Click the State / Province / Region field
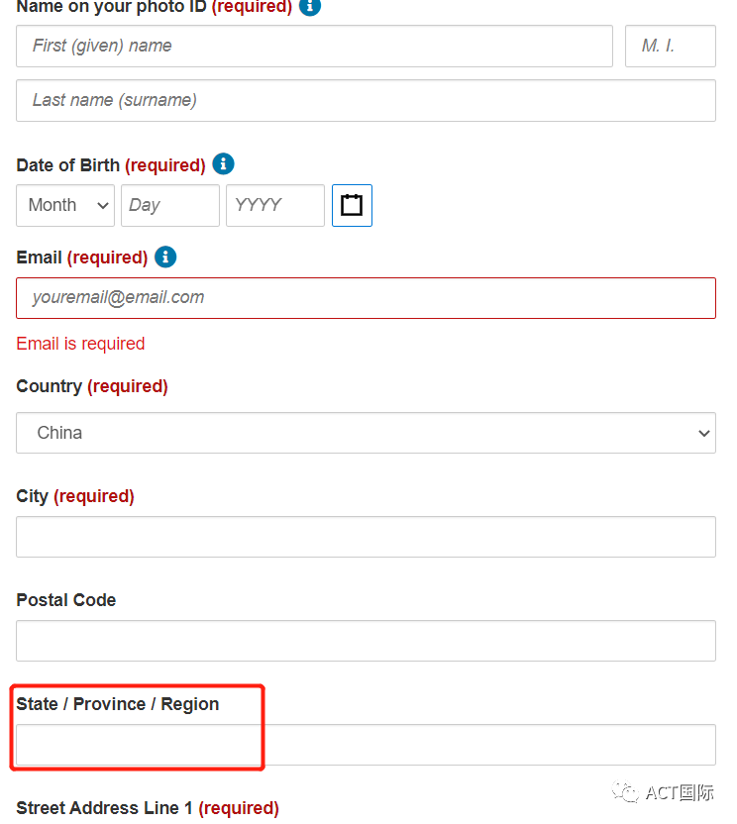737x824 pixels. [x=366, y=745]
